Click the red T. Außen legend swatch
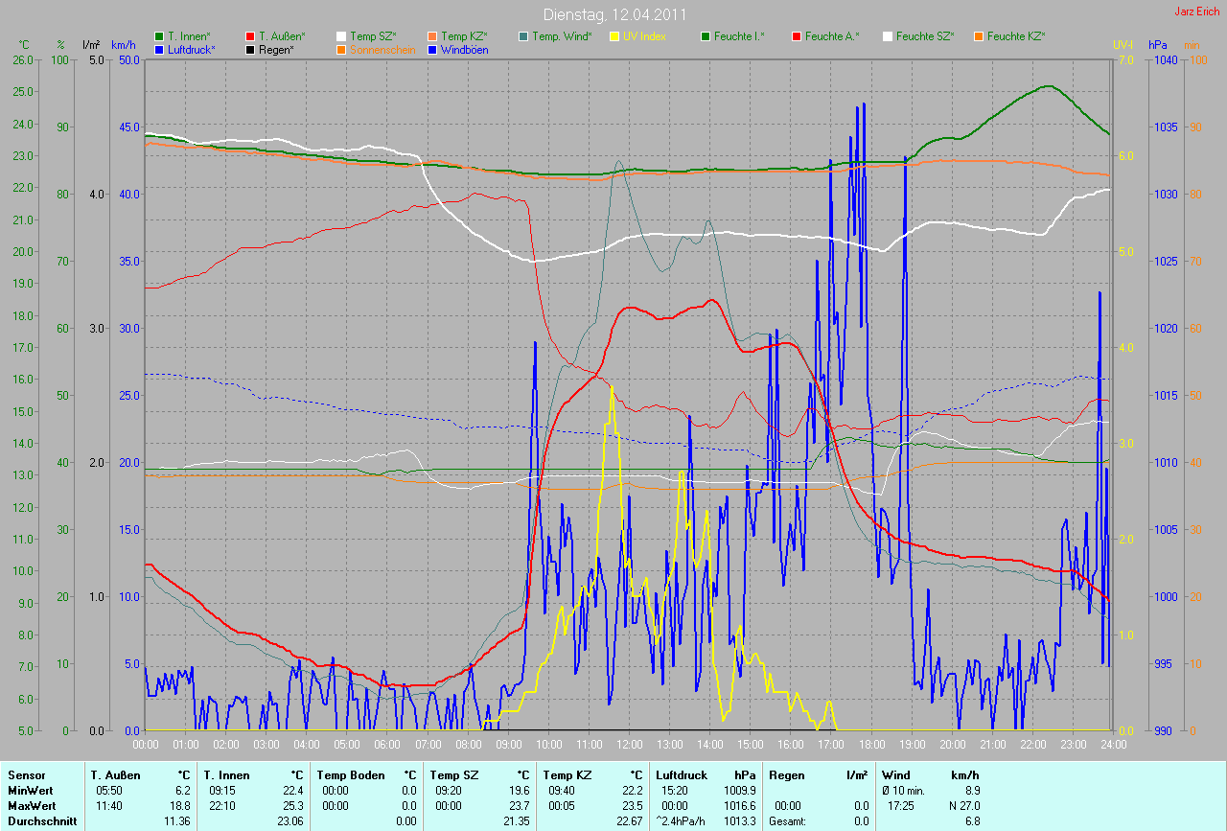Image resolution: width=1227 pixels, height=831 pixels. pos(250,36)
